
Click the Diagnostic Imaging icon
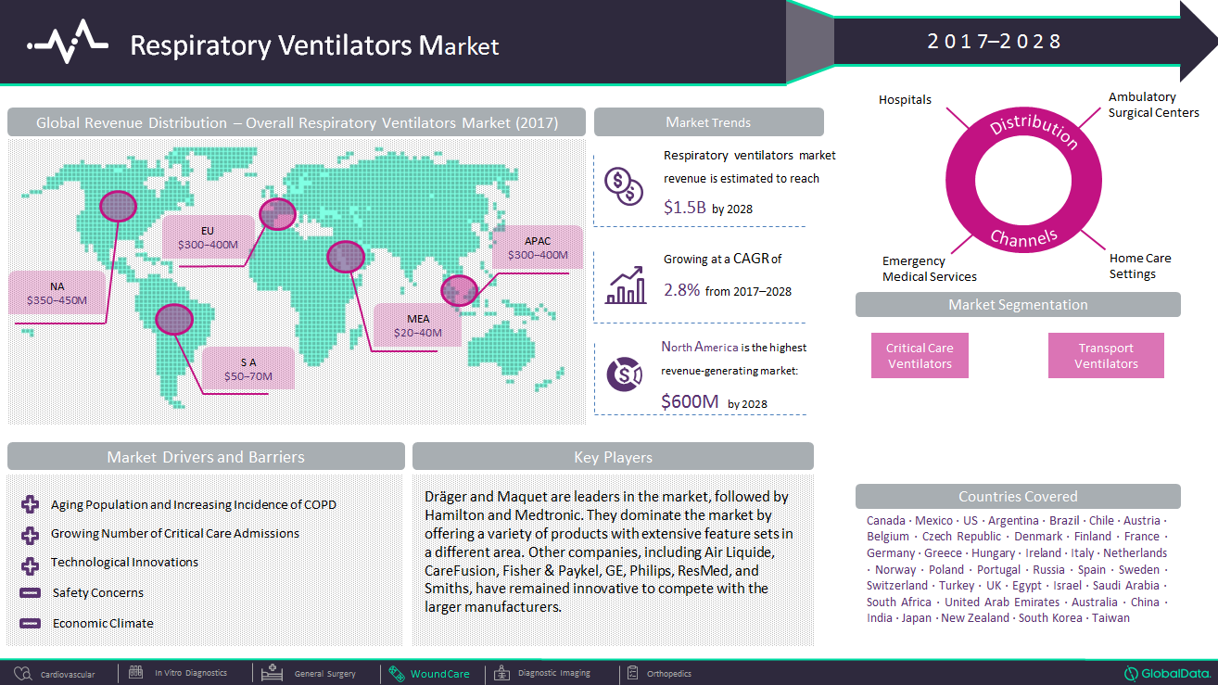point(501,673)
